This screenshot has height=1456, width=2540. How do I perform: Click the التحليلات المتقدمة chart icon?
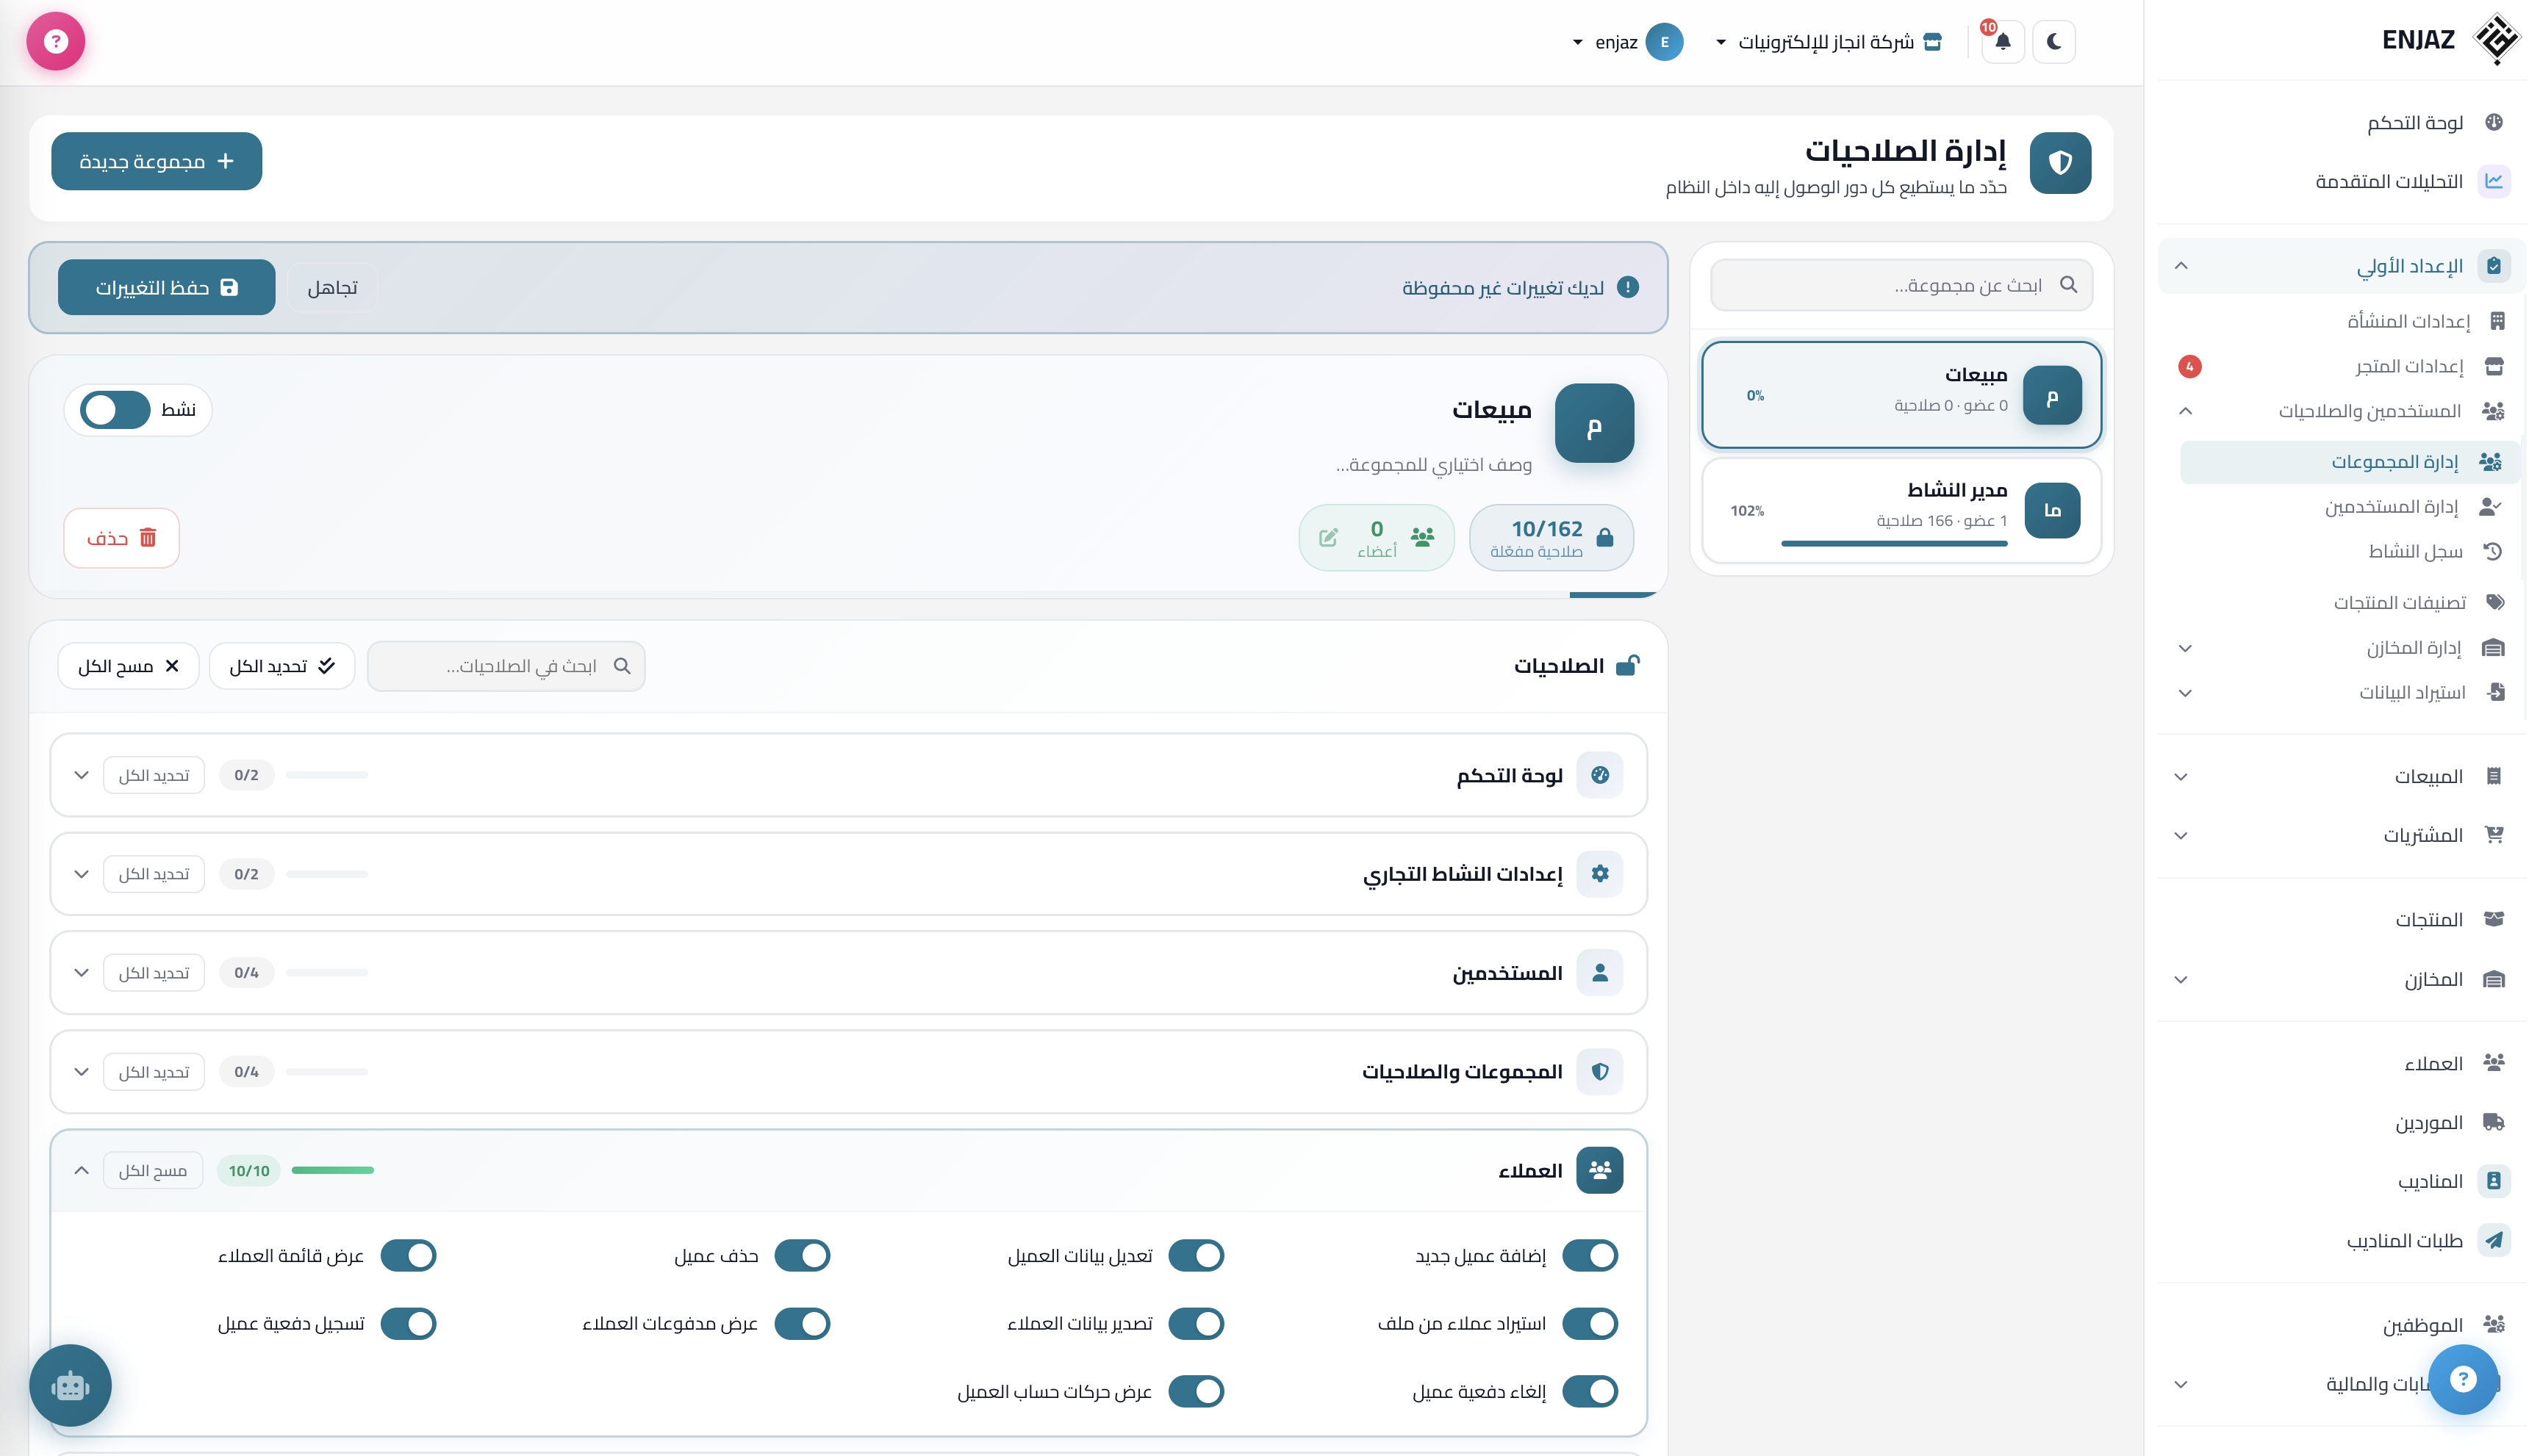click(x=2494, y=181)
